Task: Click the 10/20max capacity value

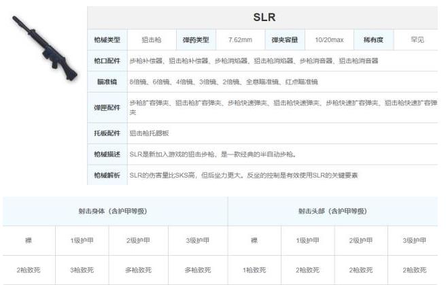Action: click(328, 40)
